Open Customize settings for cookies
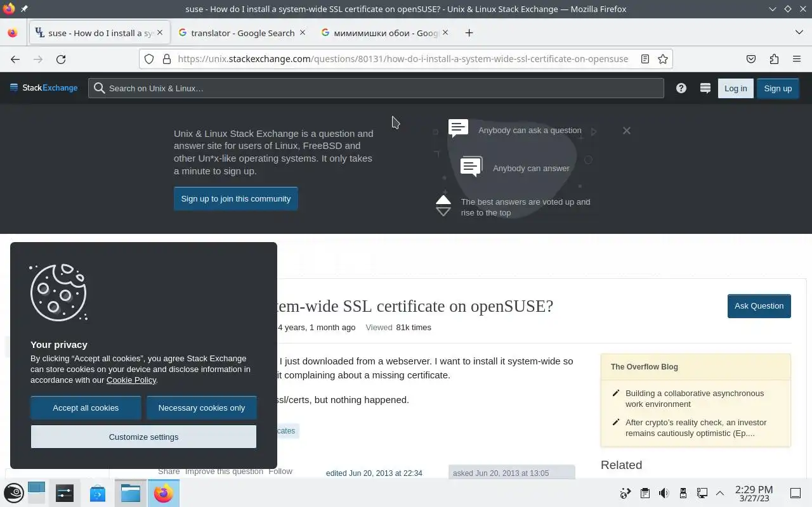The height and width of the screenshot is (507, 812). pos(143,437)
